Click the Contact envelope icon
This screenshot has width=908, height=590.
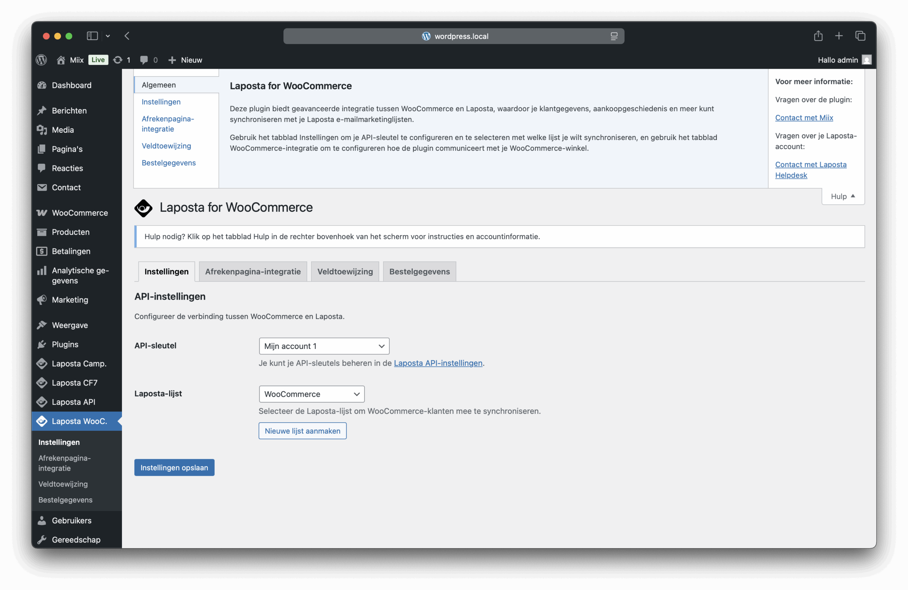[42, 187]
